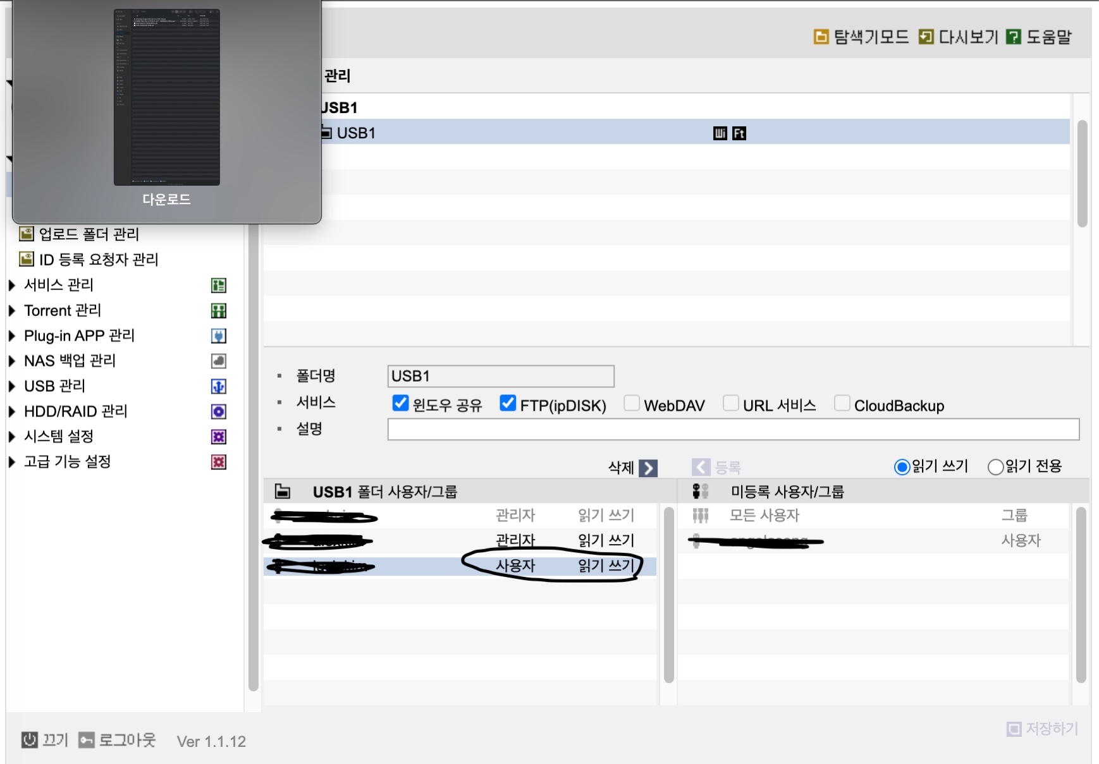Click into the 설명 description field
The height and width of the screenshot is (764, 1099).
coord(734,429)
